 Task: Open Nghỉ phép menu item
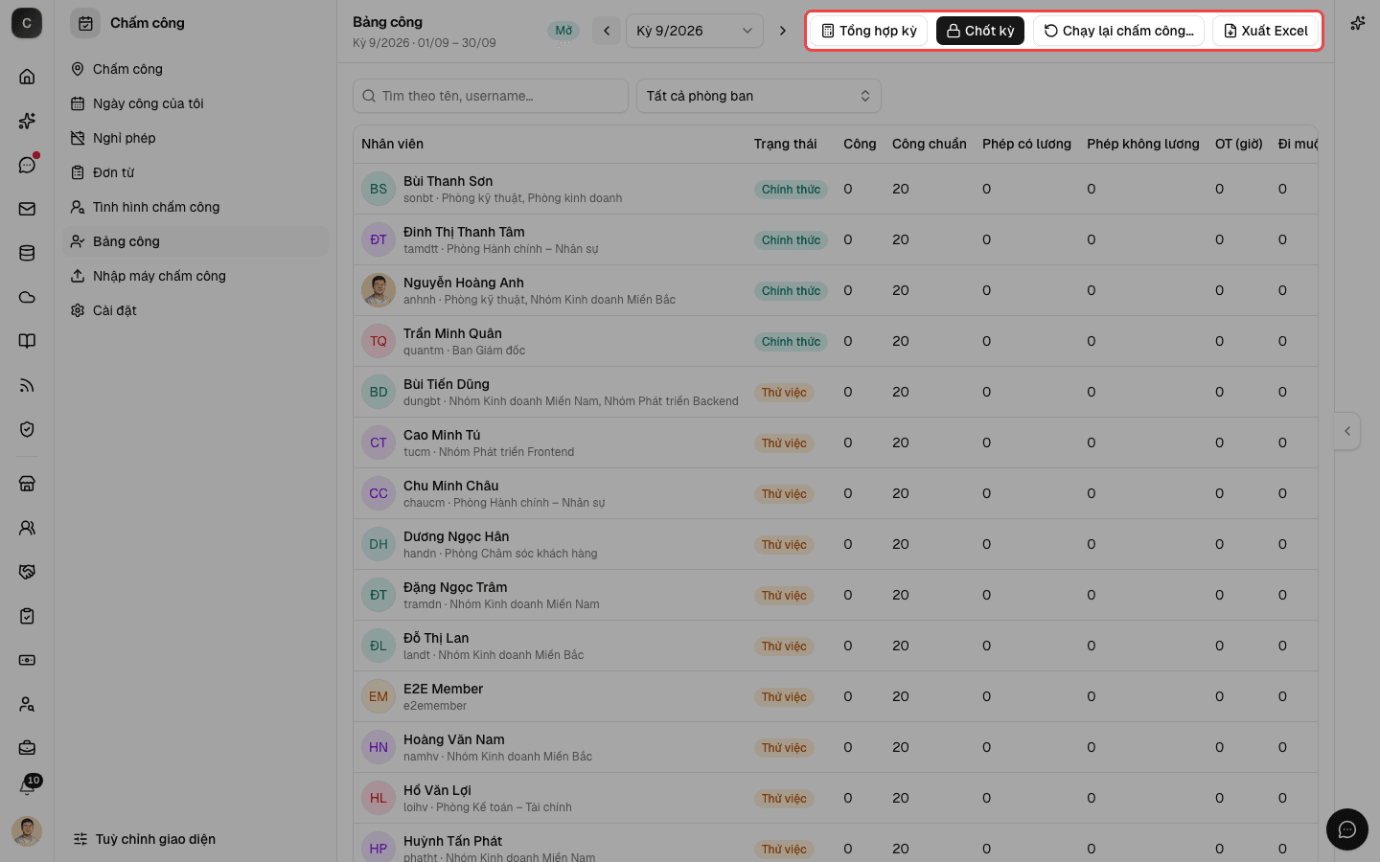(195, 138)
